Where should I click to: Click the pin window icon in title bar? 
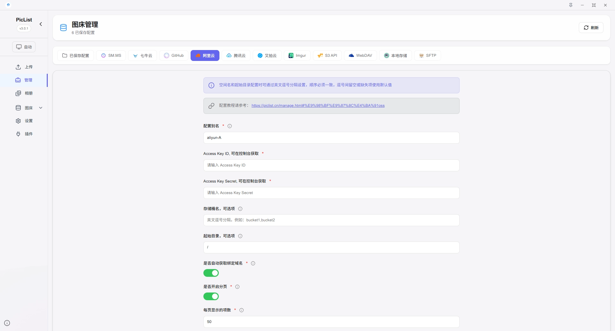pyautogui.click(x=571, y=5)
